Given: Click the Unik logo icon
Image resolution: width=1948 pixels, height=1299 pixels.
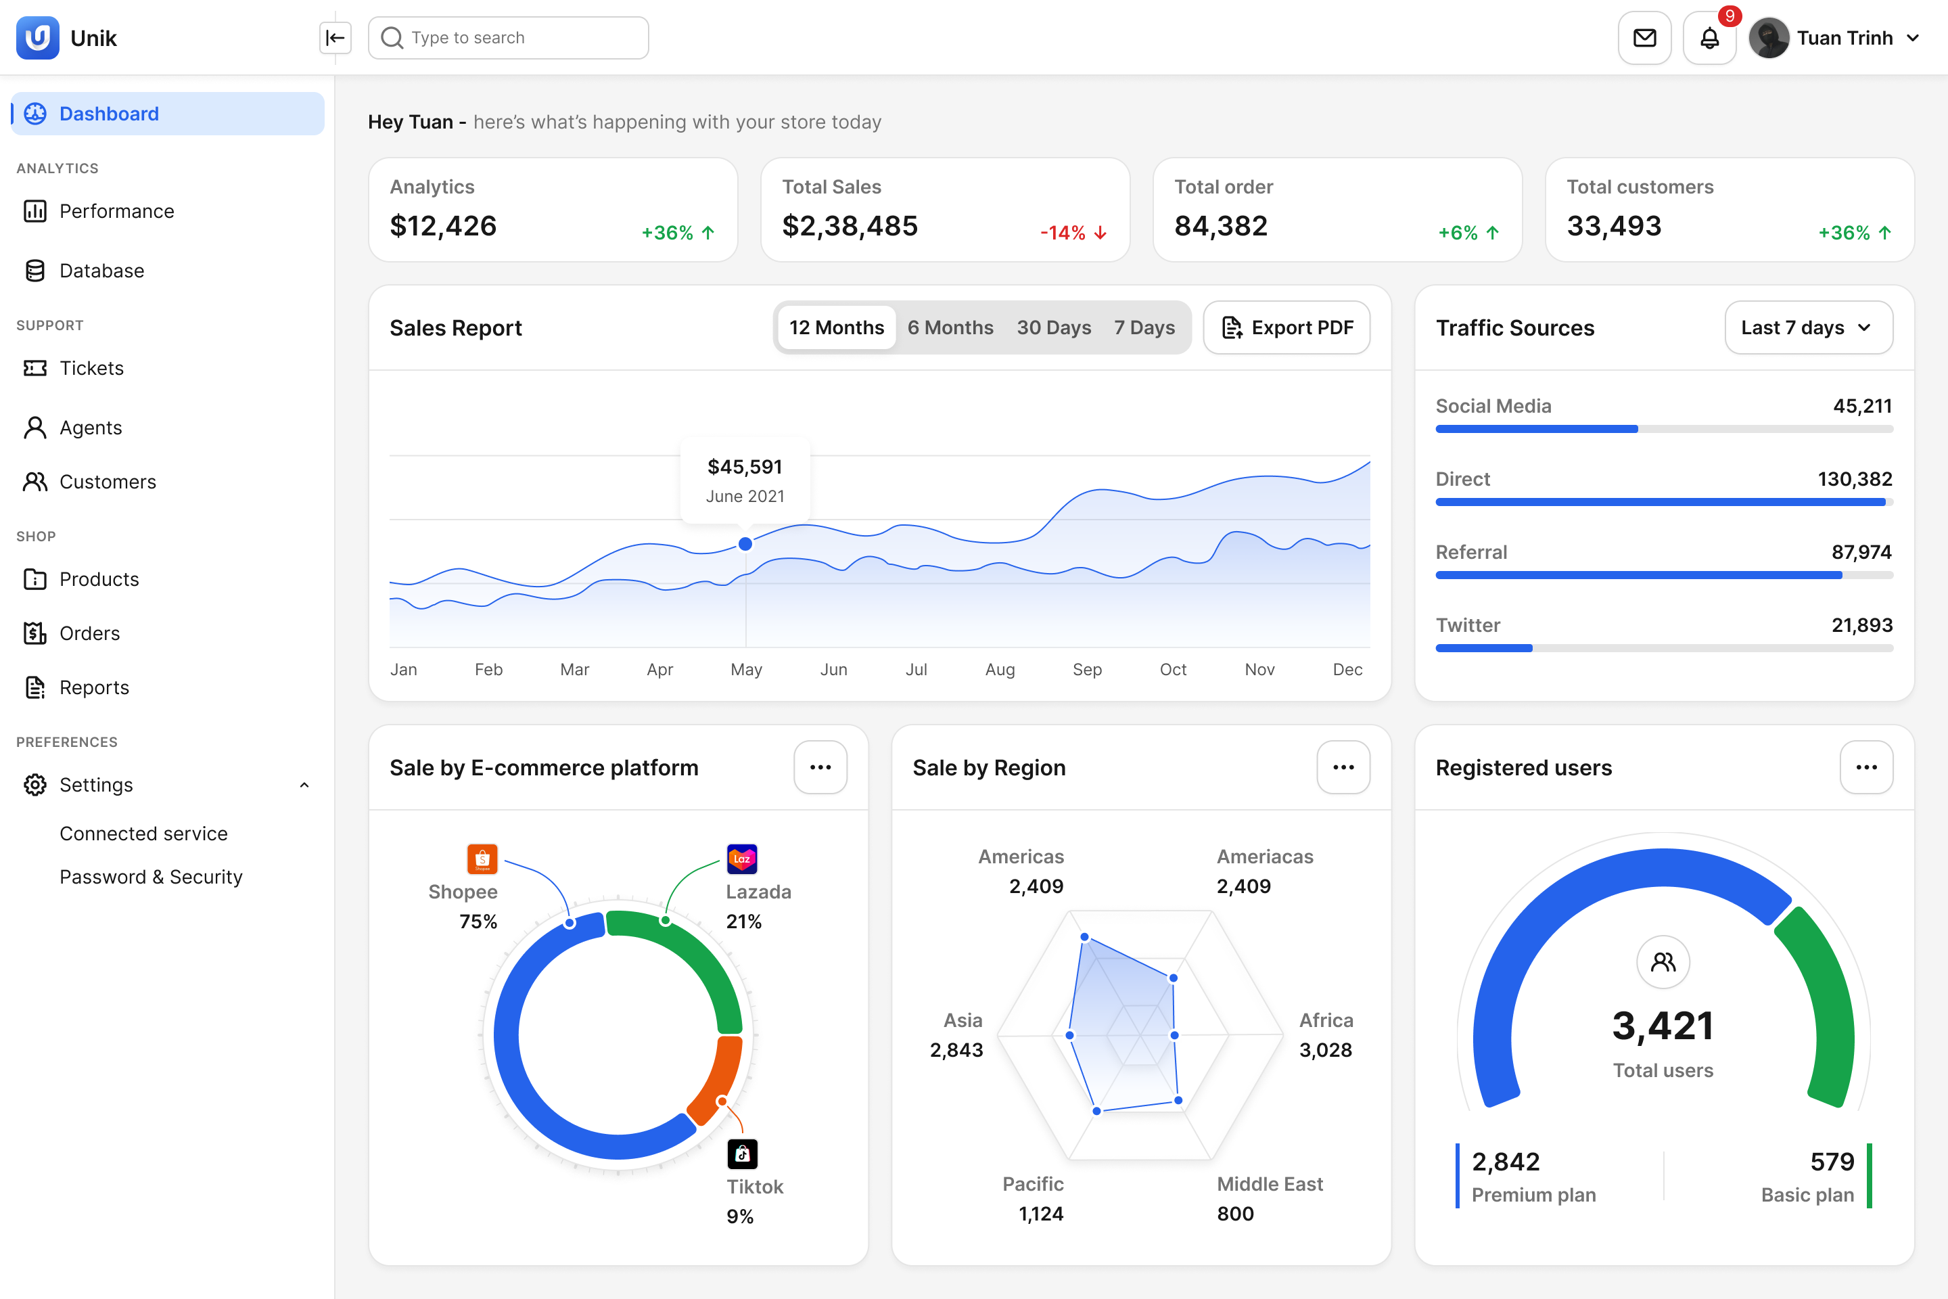Looking at the screenshot, I should tap(38, 38).
